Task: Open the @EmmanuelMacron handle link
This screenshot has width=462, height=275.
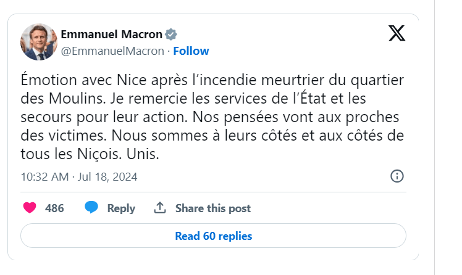Action: tap(112, 51)
